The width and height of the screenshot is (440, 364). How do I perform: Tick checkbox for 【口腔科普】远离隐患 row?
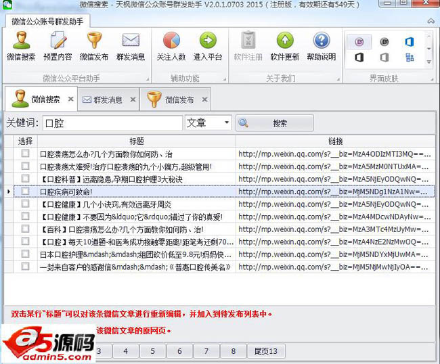click(x=25, y=179)
